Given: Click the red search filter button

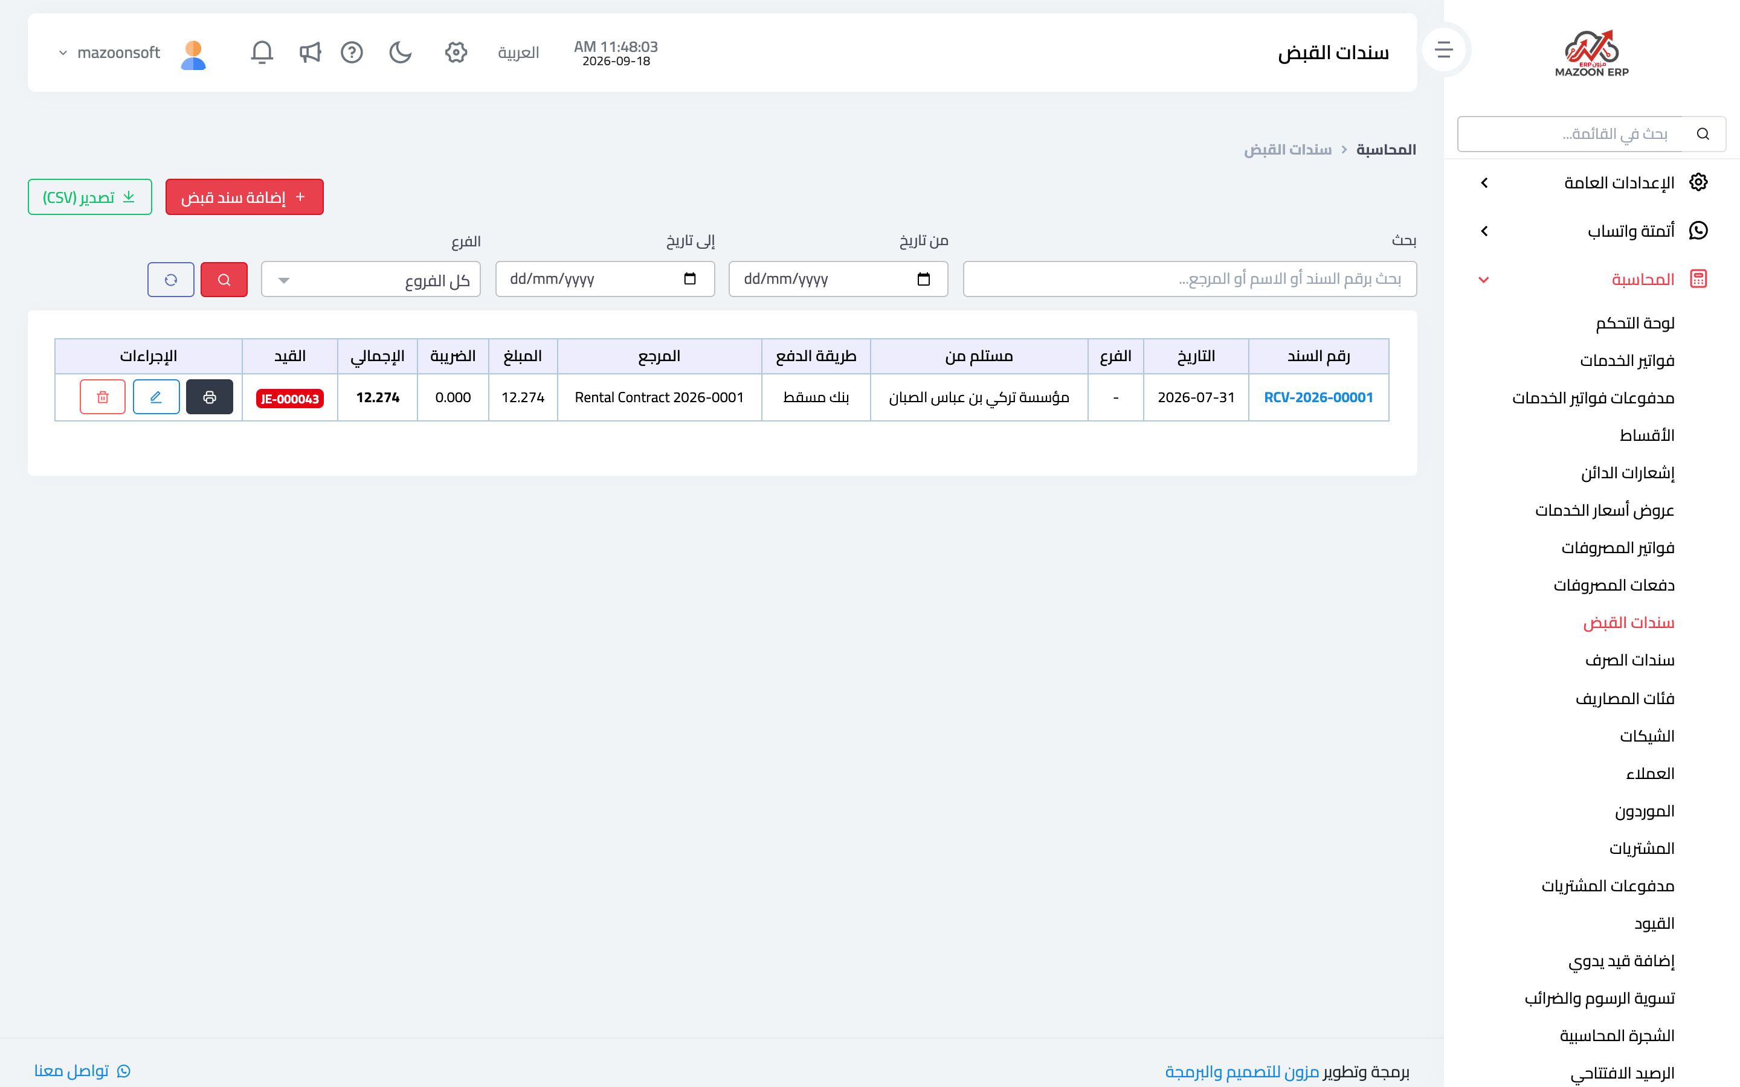Looking at the screenshot, I should pos(224,280).
